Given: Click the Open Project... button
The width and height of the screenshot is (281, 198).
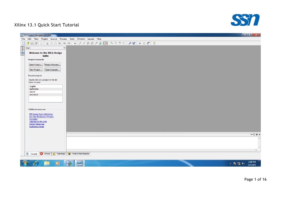Looking at the screenshot, I should [36, 65].
